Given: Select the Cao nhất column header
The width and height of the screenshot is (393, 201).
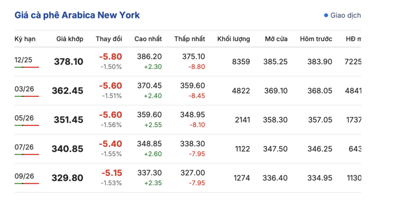Looking at the screenshot, I should coord(148,39).
